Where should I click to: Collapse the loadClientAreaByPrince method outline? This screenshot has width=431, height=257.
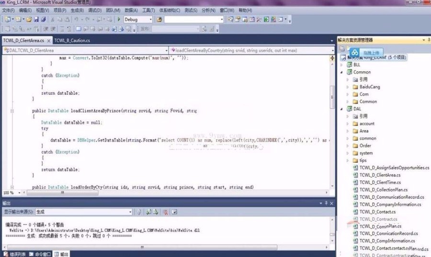point(12,111)
